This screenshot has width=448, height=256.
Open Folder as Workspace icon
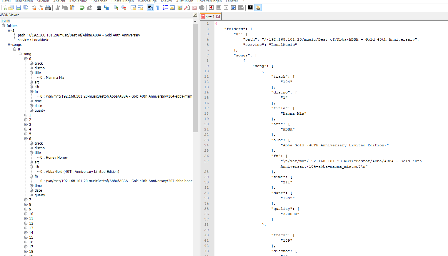194,8
